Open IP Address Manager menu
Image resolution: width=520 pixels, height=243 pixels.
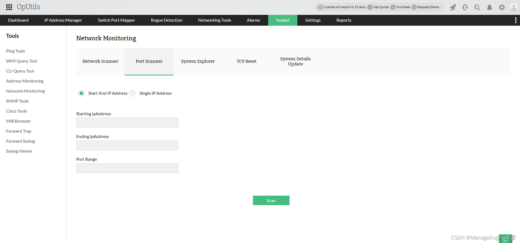point(63,20)
